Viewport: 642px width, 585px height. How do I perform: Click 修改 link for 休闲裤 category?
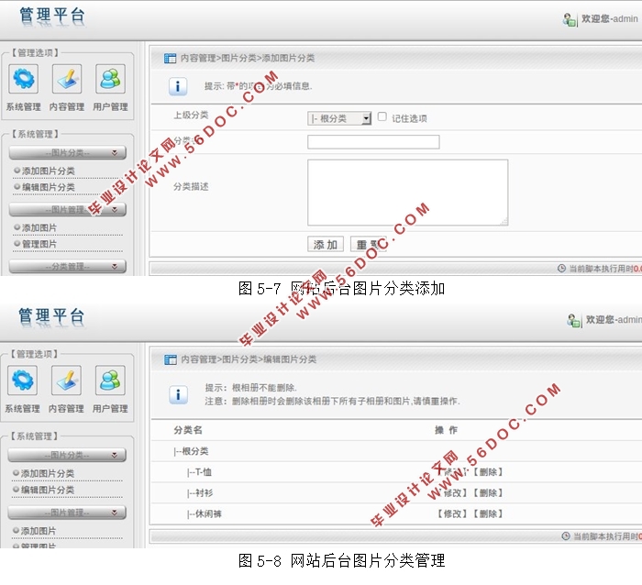coord(451,514)
